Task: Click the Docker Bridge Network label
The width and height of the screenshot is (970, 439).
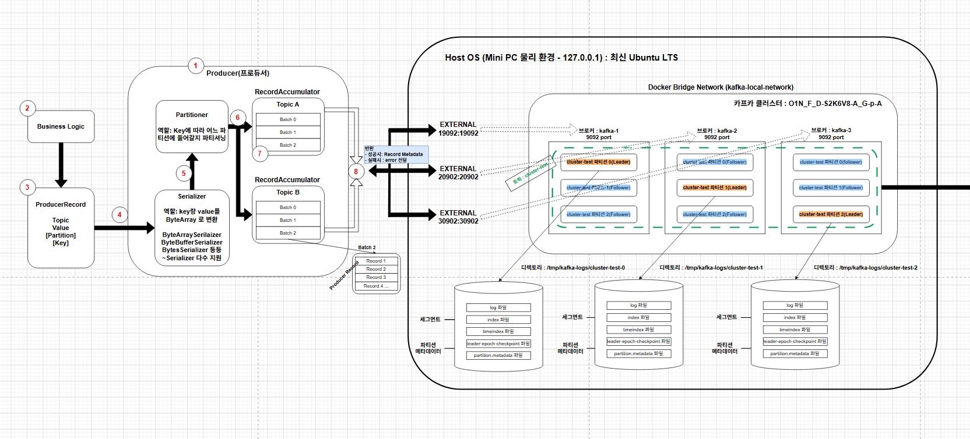Action: click(x=721, y=87)
